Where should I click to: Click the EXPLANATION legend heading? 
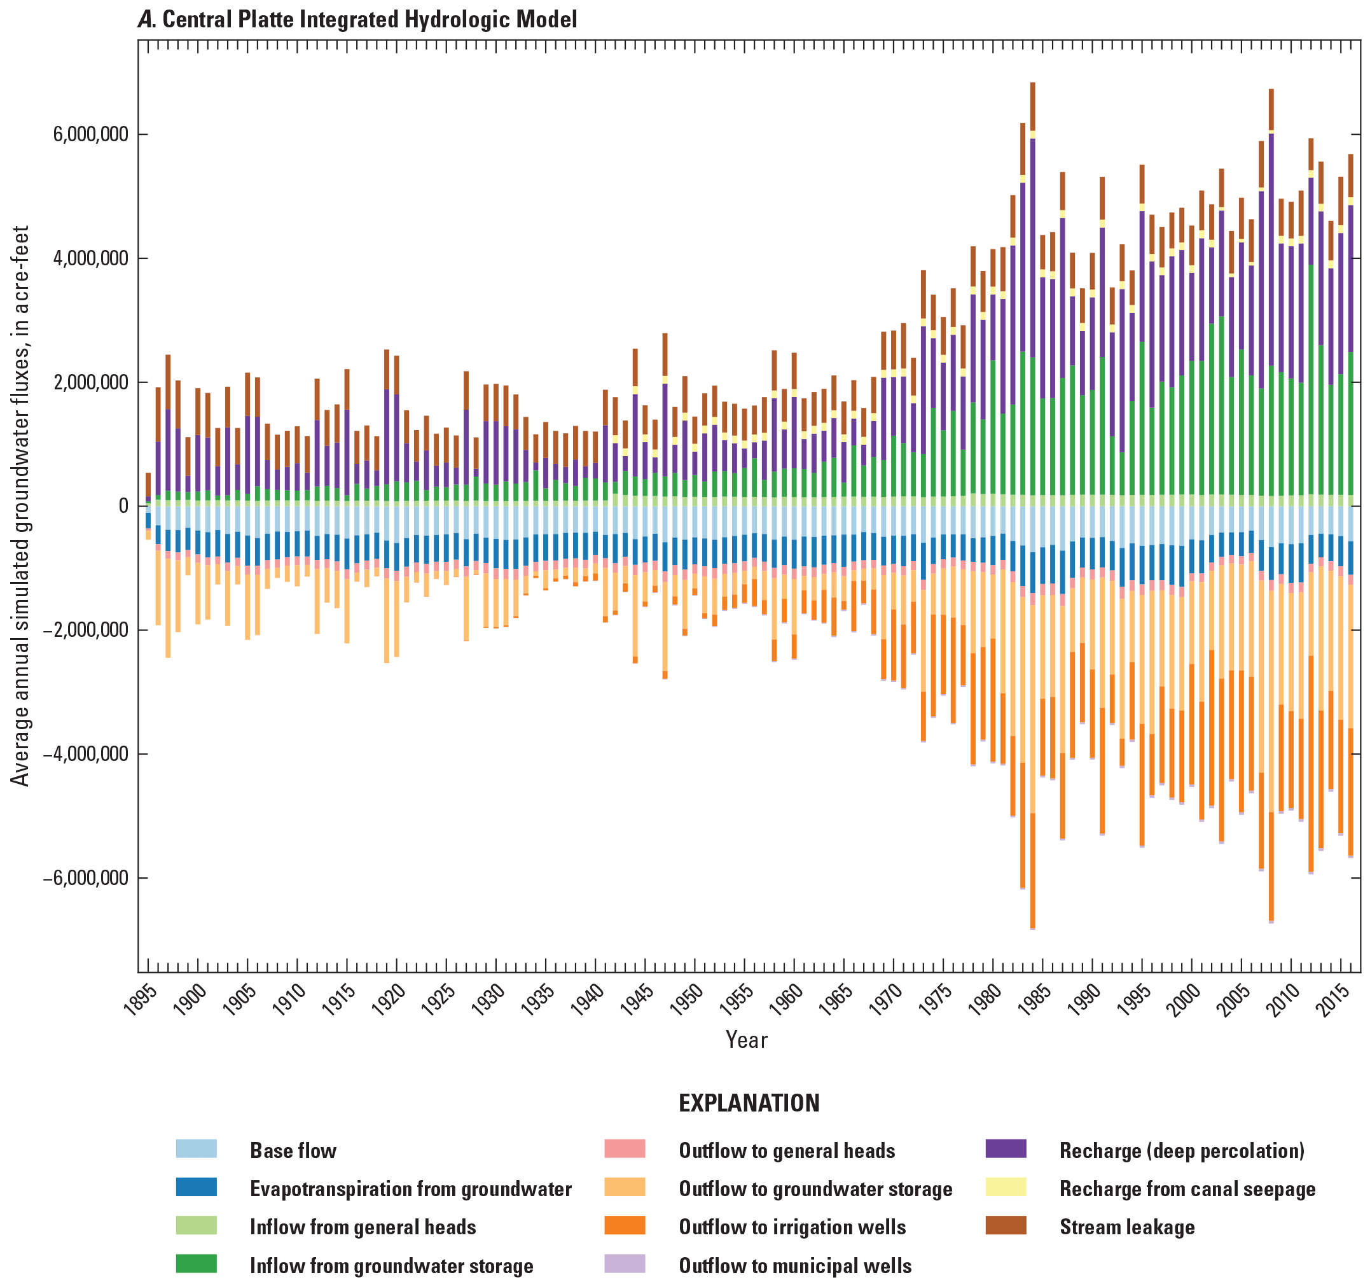click(x=749, y=1103)
